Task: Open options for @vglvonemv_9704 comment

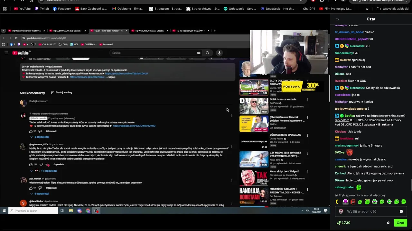Action: point(232,147)
